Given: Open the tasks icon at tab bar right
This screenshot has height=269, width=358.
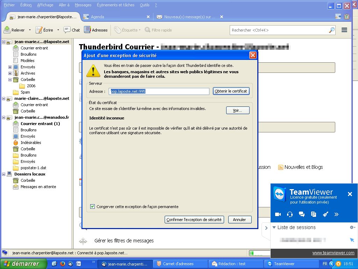Looking at the screenshot, I should point(346,16).
